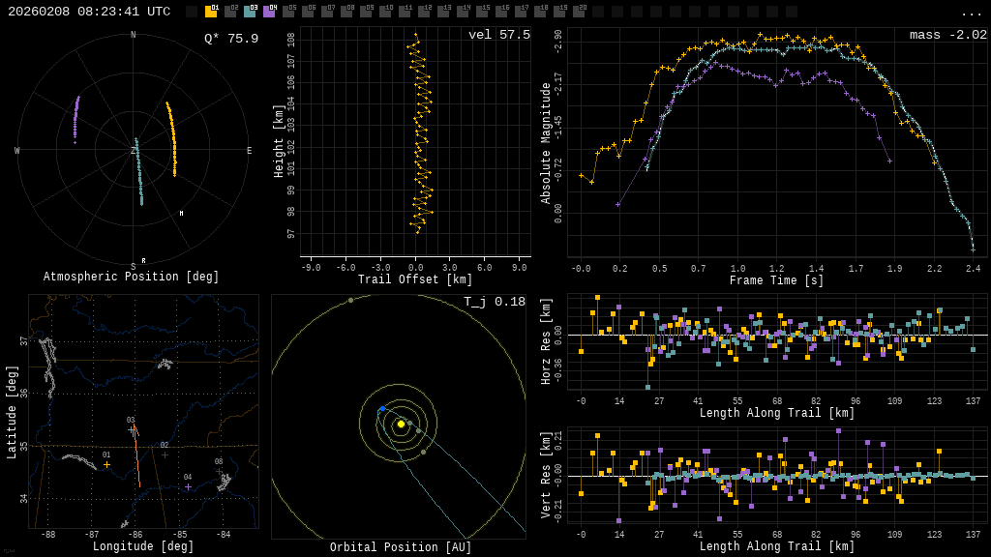Select the gray camera 02 box
This screenshot has height=557, width=991.
[230, 12]
